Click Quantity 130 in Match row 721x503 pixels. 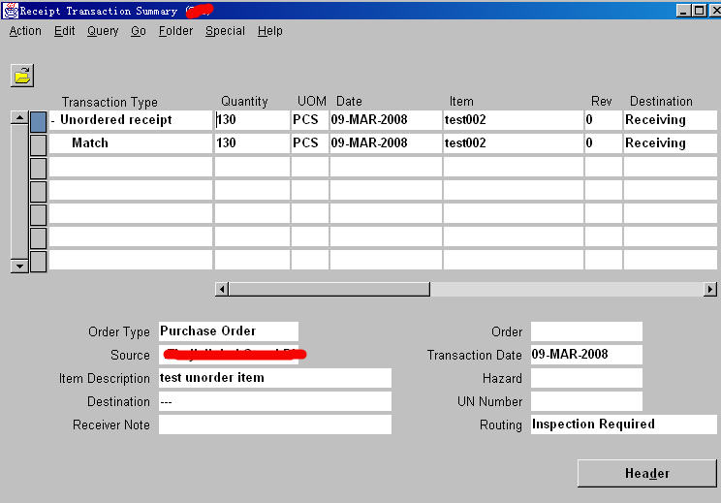[252, 143]
